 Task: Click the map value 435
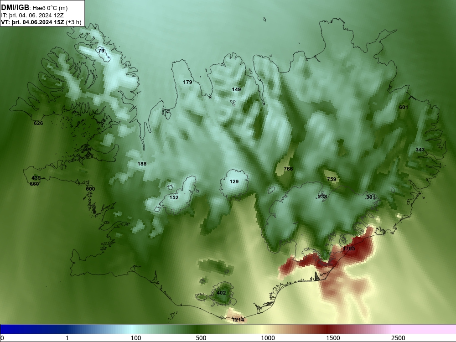pos(36,178)
